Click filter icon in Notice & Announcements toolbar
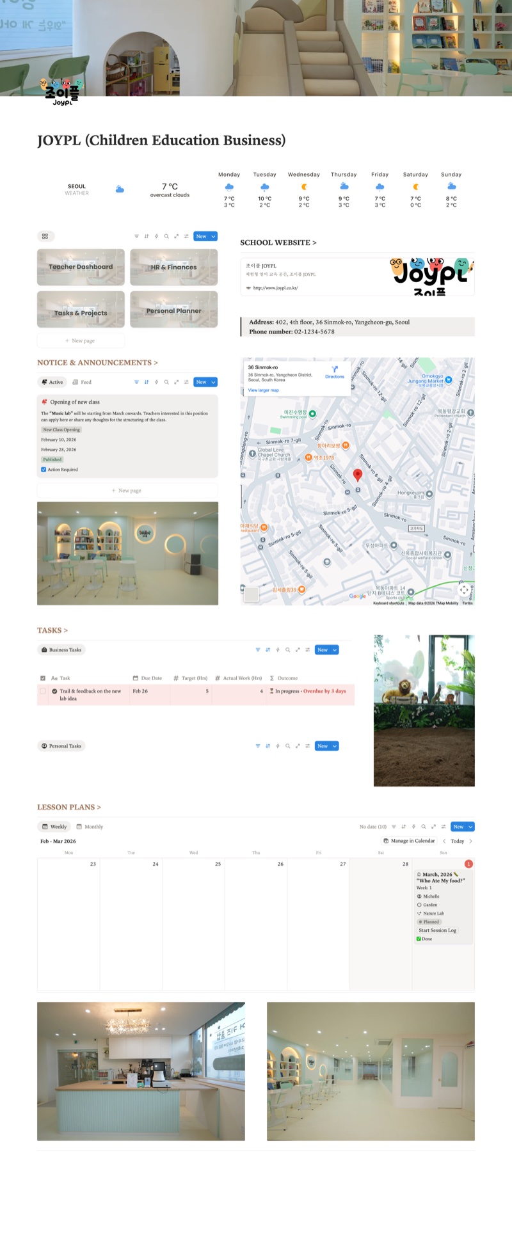The height and width of the screenshot is (1249, 512). (136, 382)
